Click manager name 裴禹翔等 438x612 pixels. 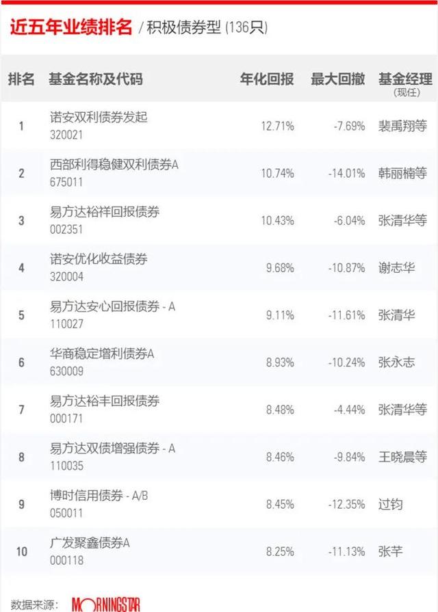click(x=402, y=126)
